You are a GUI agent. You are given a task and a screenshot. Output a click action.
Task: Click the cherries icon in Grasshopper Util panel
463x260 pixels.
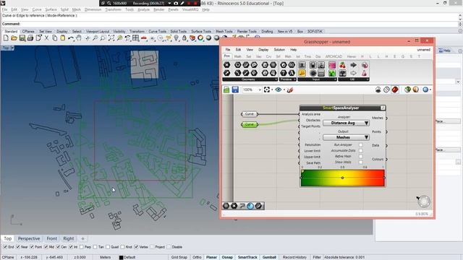(x=342, y=65)
